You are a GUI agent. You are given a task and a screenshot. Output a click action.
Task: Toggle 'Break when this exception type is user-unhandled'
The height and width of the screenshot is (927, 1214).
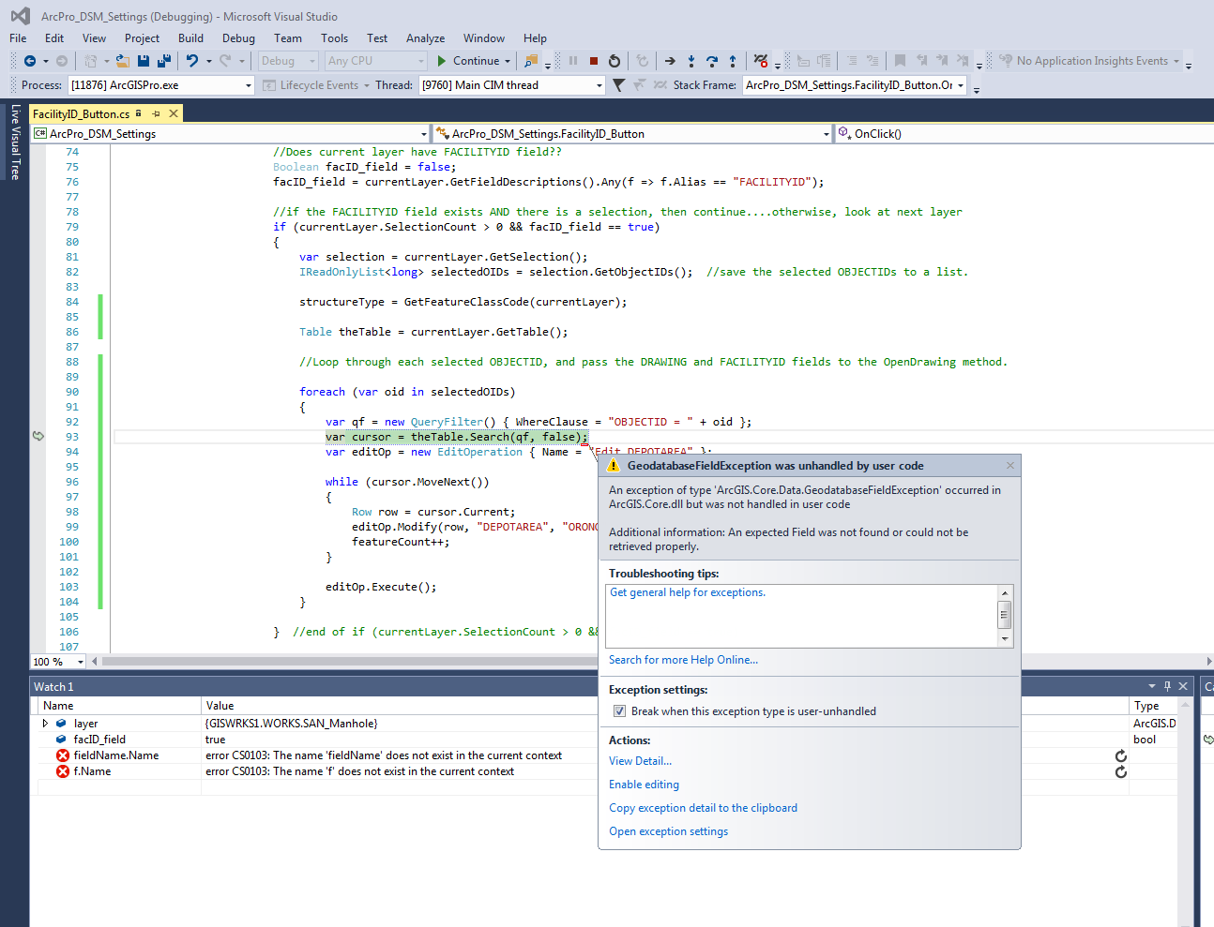619,711
